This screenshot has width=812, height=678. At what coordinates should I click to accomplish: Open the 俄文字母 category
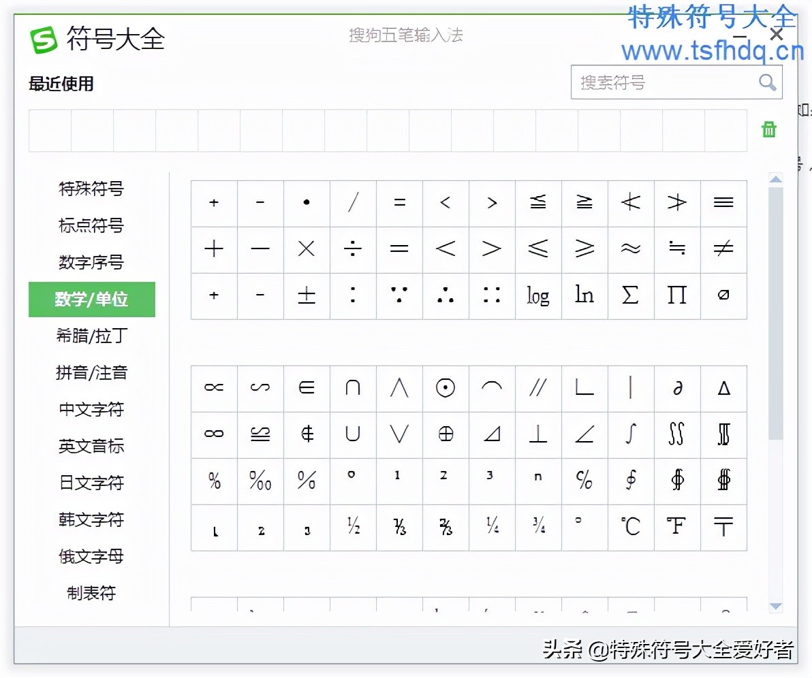[92, 557]
